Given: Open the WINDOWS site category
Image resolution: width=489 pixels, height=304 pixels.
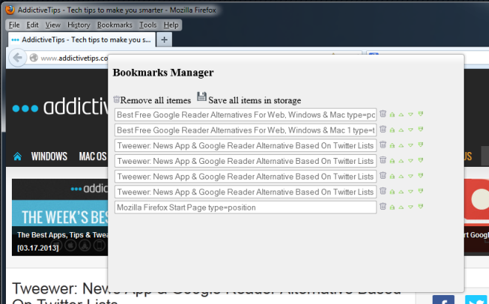Looking at the screenshot, I should 49,156.
